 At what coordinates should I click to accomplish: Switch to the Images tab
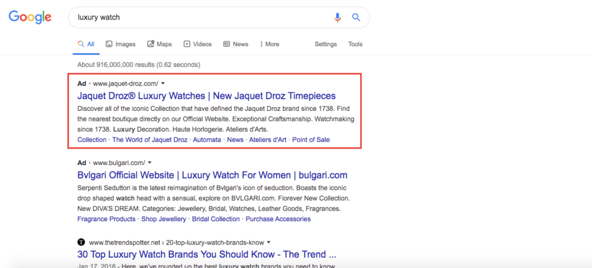coord(120,44)
